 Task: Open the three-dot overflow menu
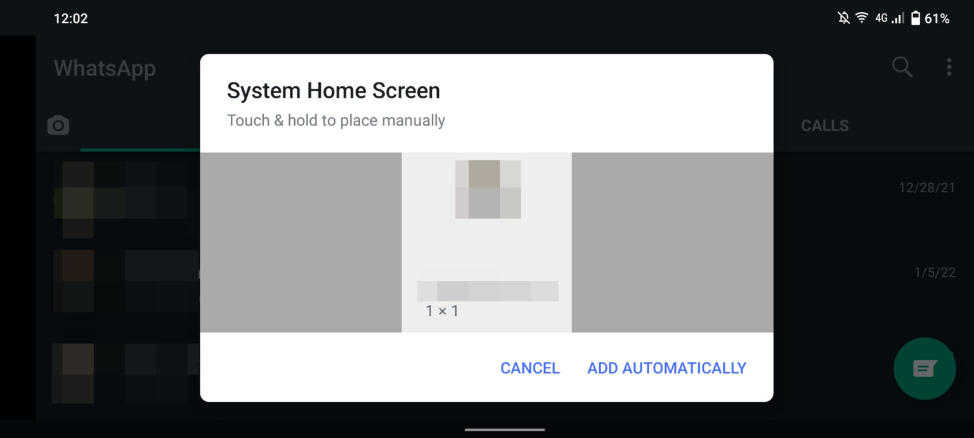tap(949, 67)
